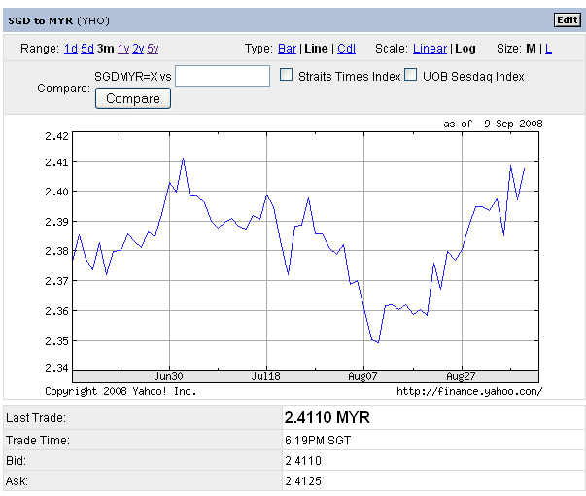This screenshot has height=496, width=586.
Task: Select Line chart type
Action: (x=316, y=49)
